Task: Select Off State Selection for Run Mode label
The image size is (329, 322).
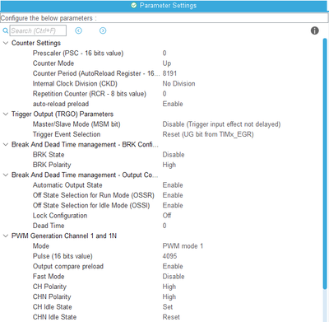Action: (94, 195)
